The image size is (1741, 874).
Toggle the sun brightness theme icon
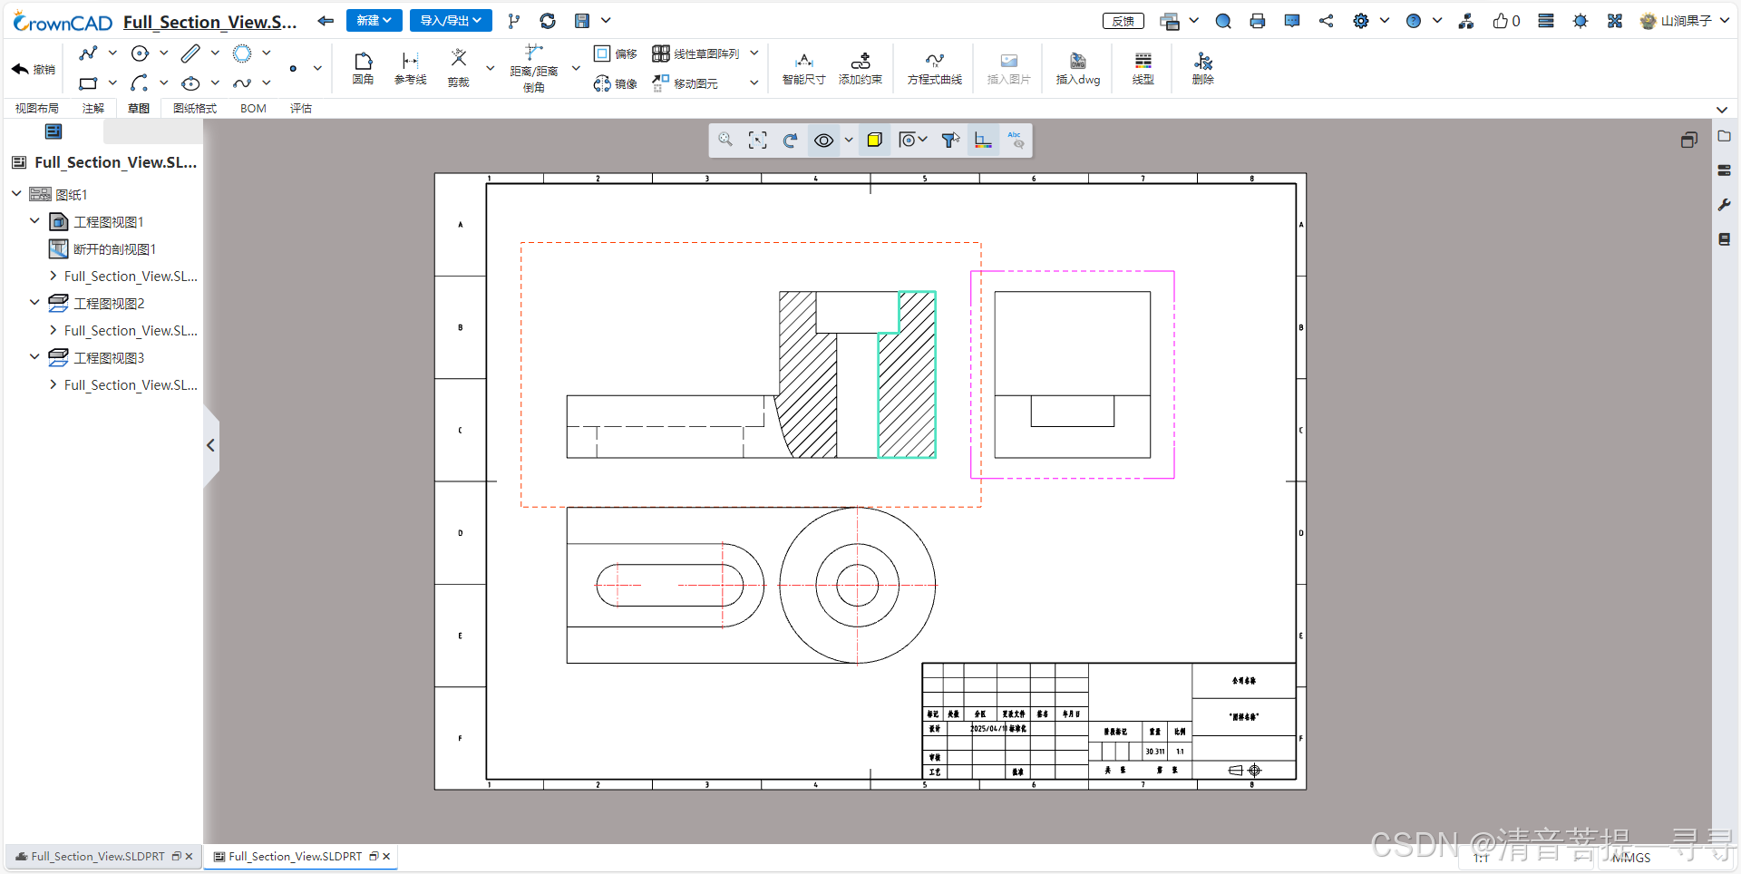(x=1581, y=21)
